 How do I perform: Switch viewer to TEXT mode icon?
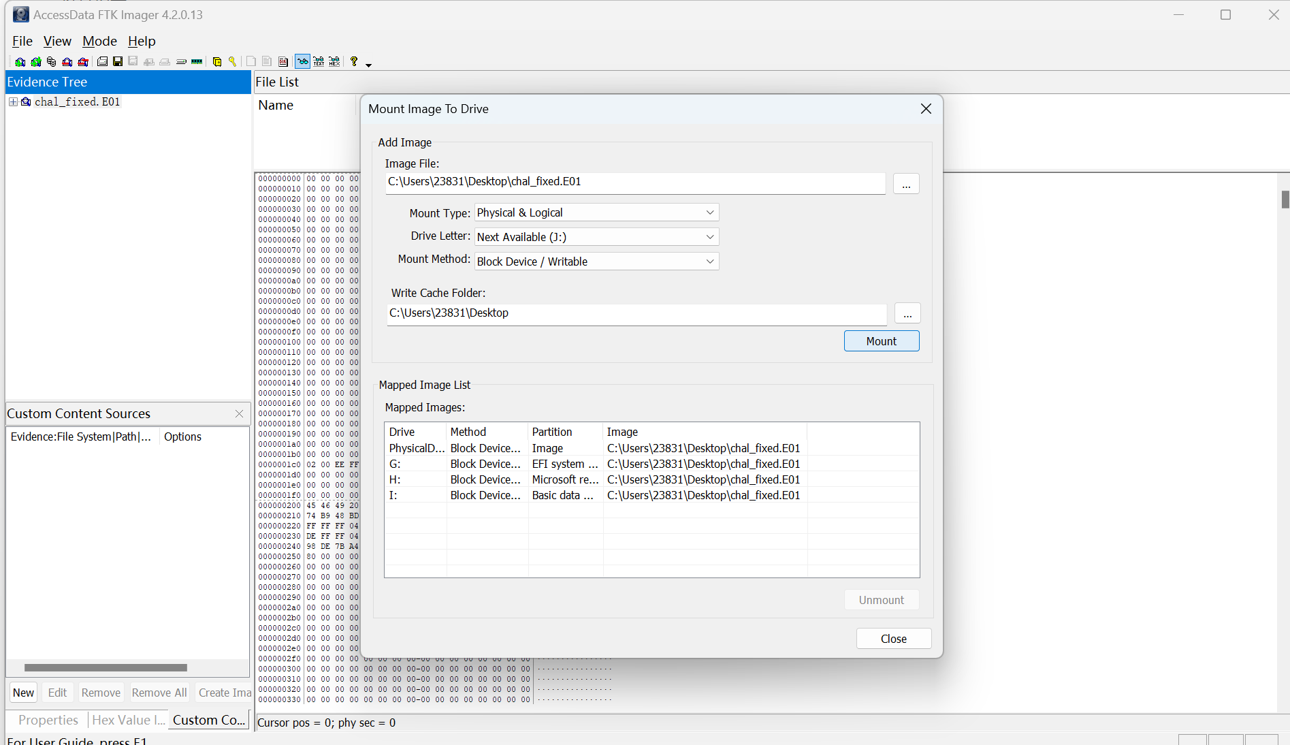click(x=319, y=62)
